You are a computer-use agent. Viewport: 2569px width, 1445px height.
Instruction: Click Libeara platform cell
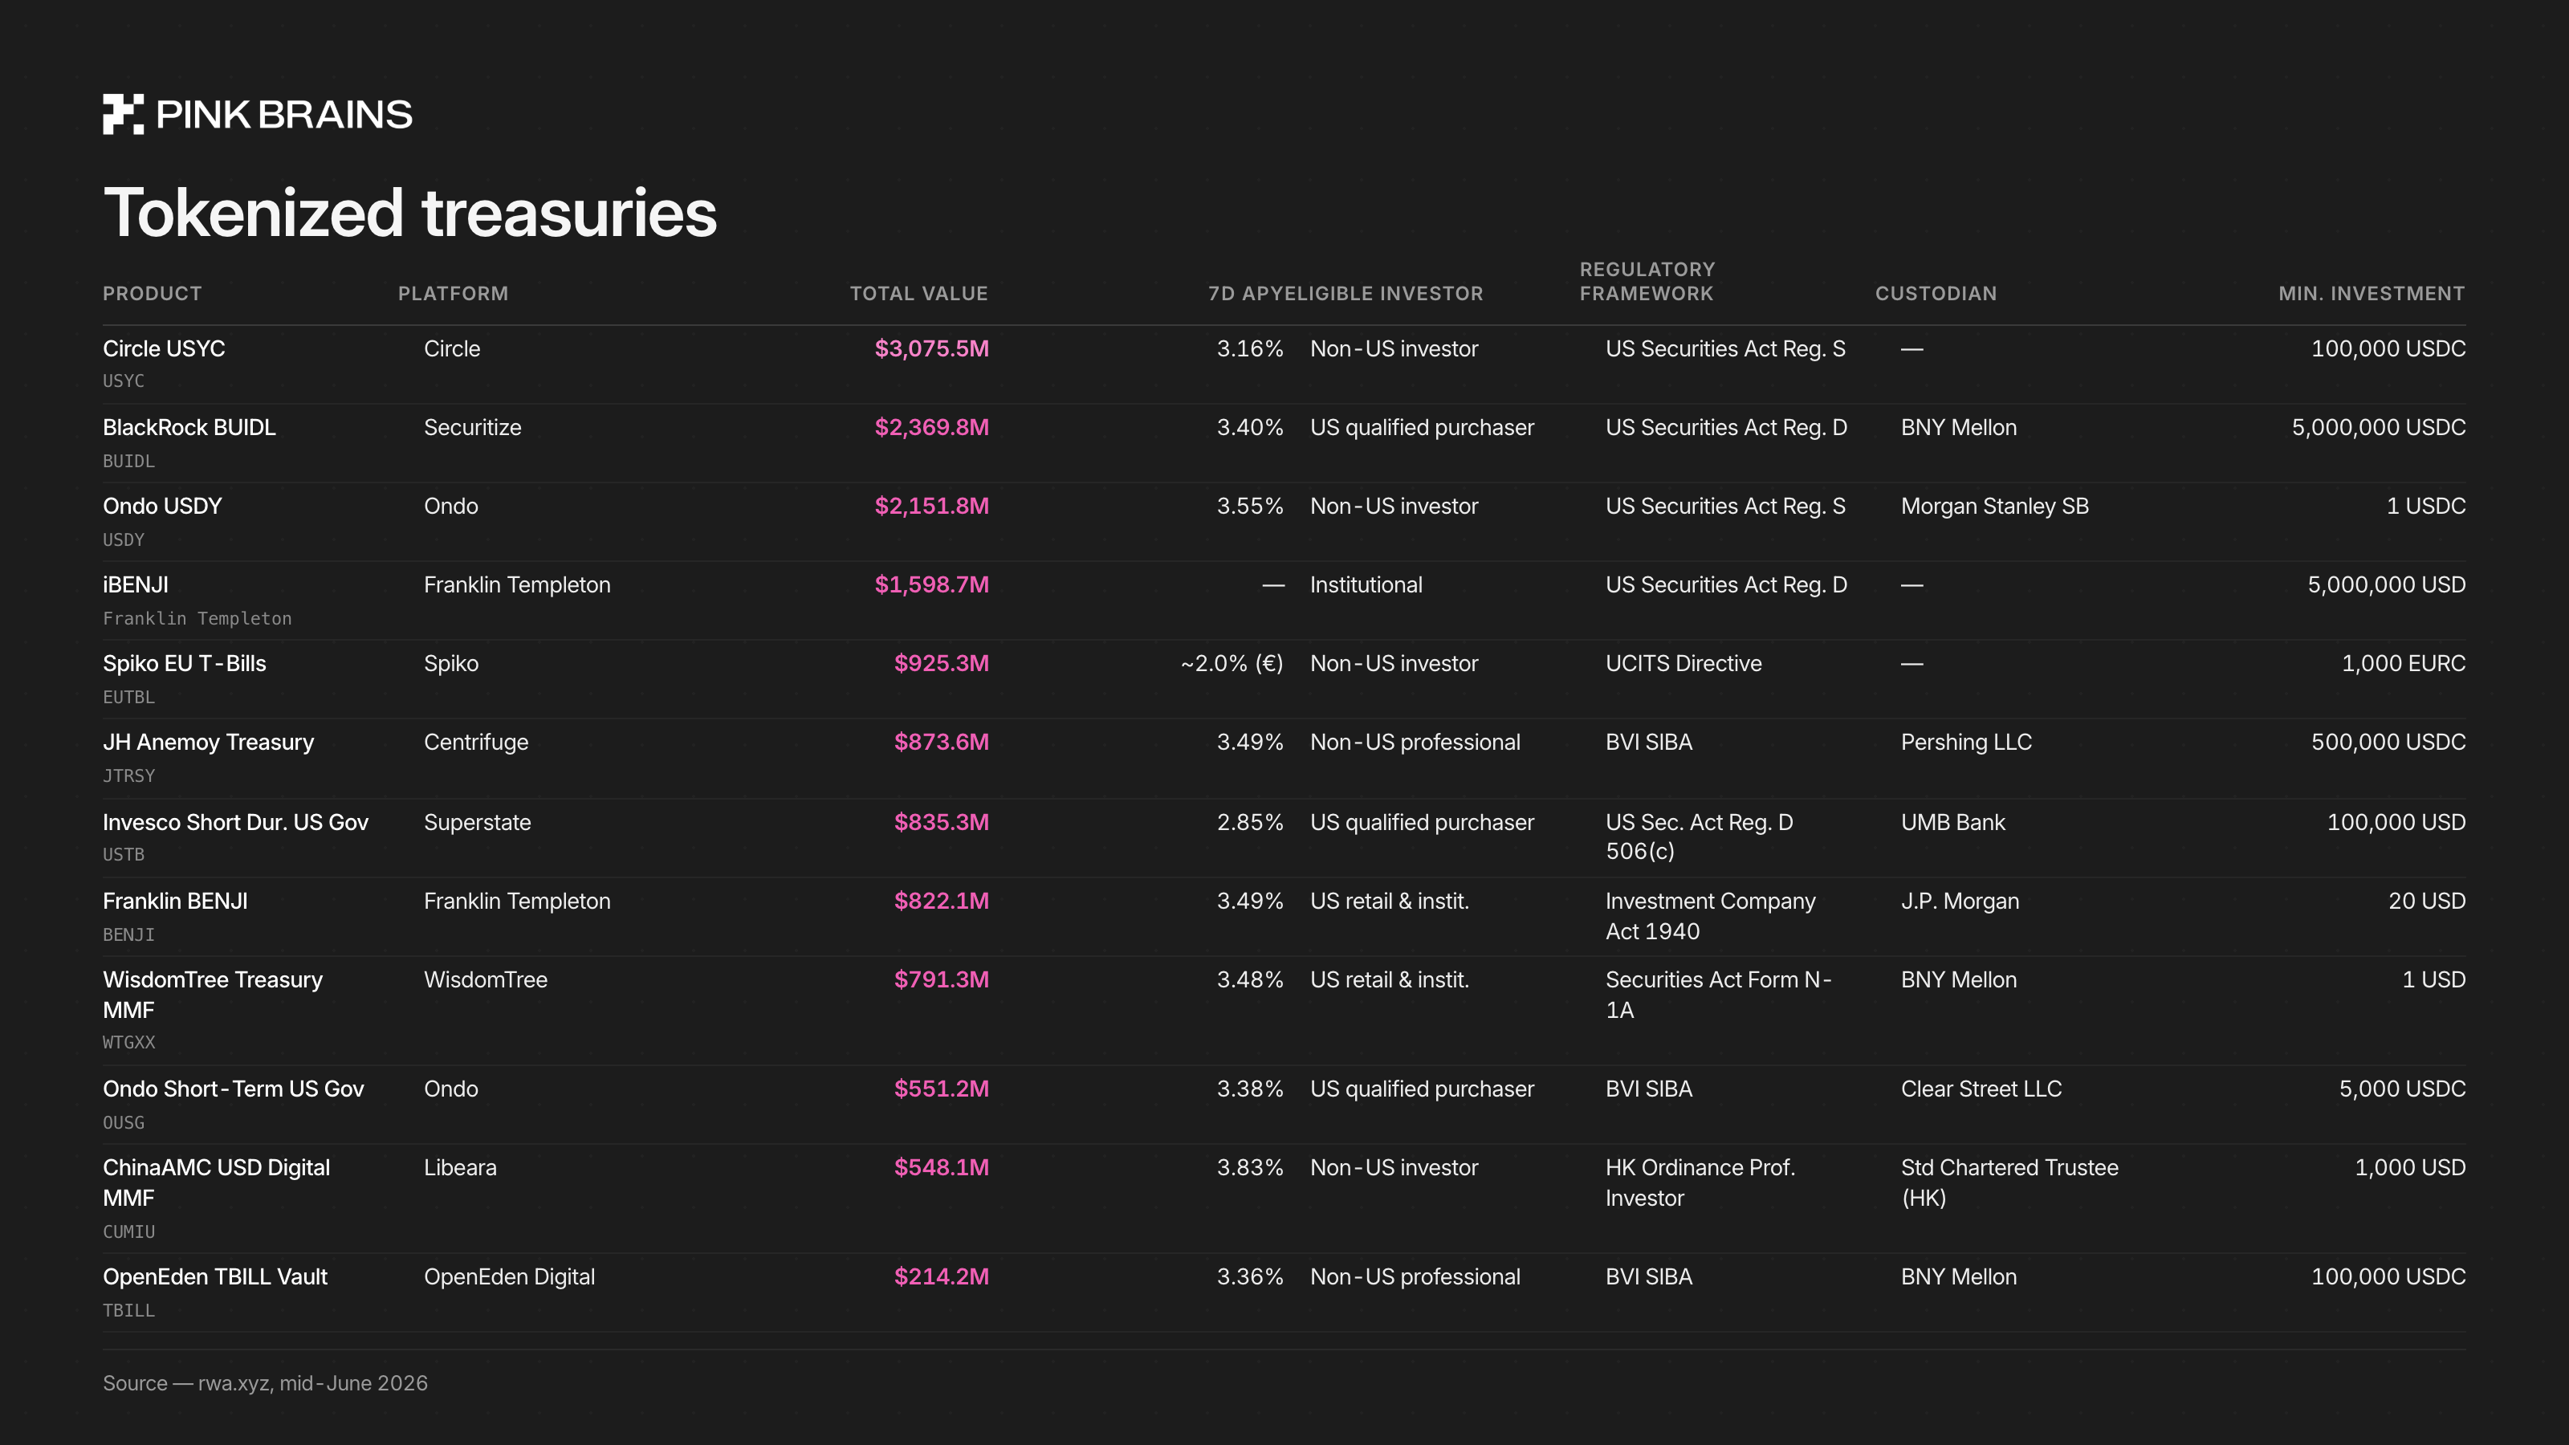(x=460, y=1168)
